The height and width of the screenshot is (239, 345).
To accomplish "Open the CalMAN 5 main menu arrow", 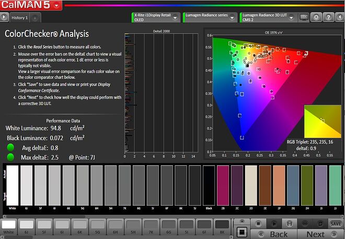I will point(56,6).
